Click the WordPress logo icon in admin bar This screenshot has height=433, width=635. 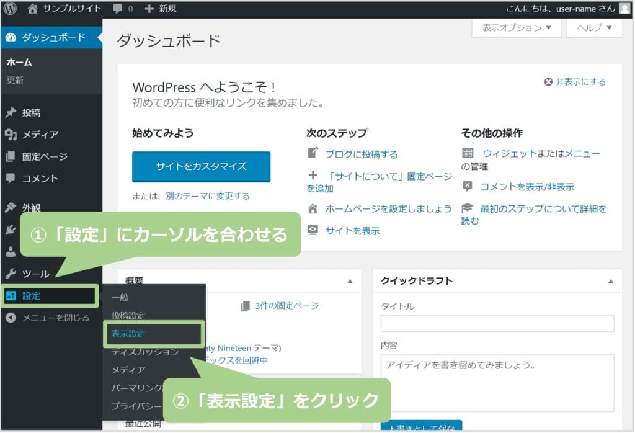(x=13, y=9)
